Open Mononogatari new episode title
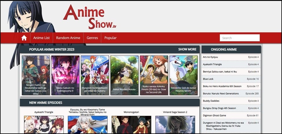 [131, 112]
